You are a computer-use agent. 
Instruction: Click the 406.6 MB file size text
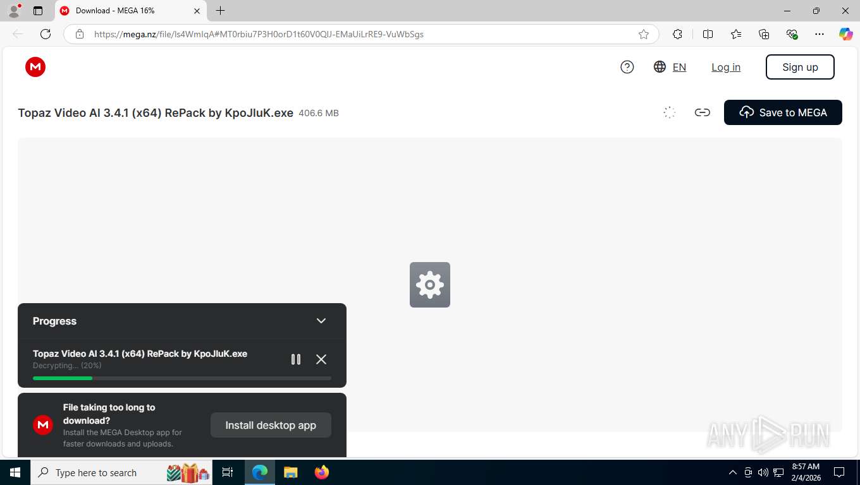click(x=319, y=114)
